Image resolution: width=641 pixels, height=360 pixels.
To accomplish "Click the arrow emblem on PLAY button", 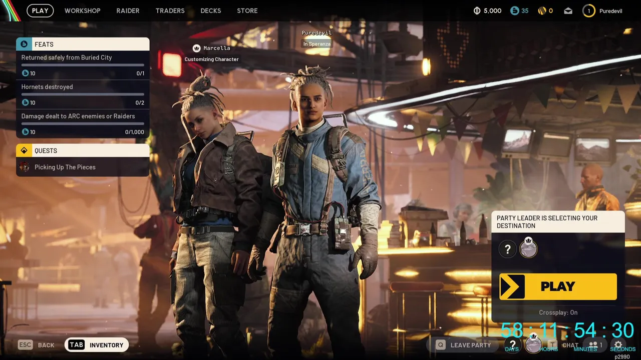I will [x=512, y=286].
